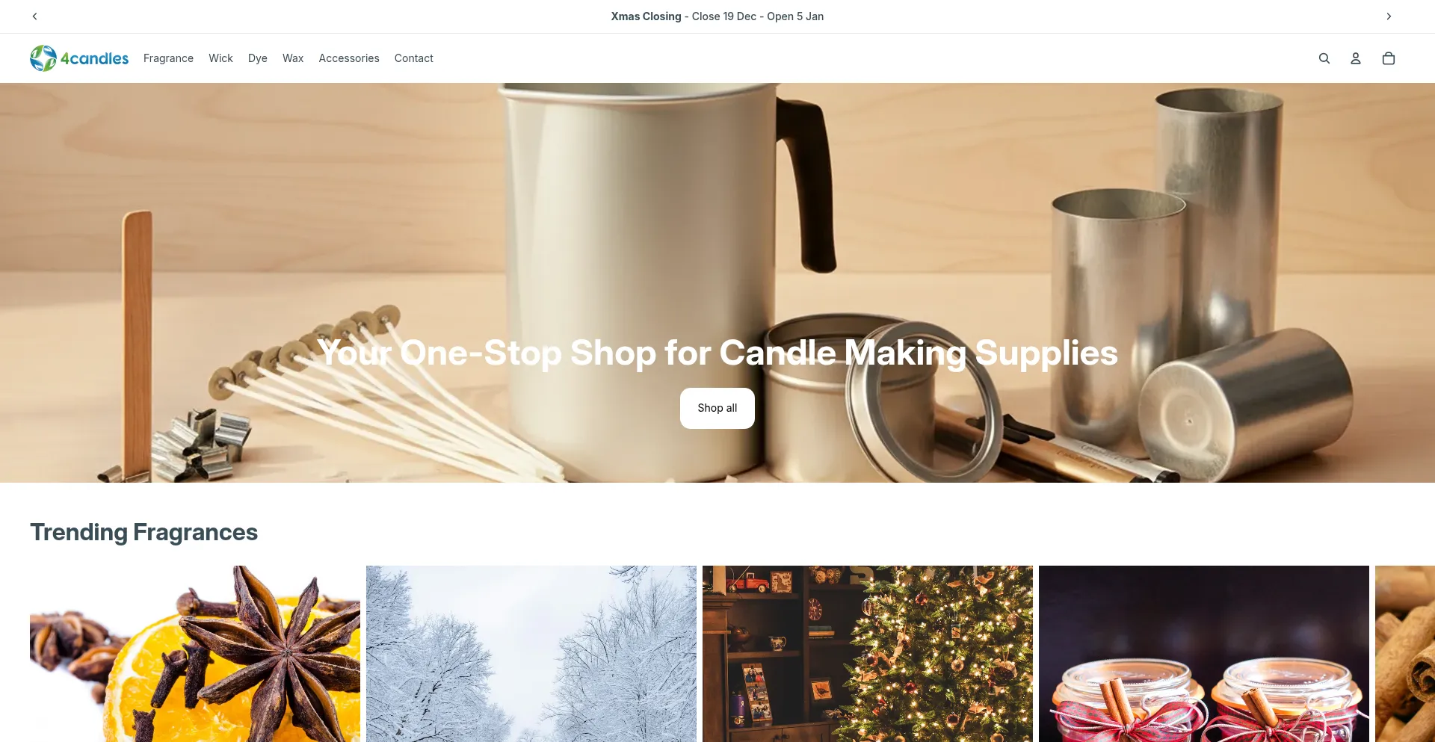Image resolution: width=1435 pixels, height=742 pixels.
Task: Click the 4candles logo
Action: [x=79, y=58]
